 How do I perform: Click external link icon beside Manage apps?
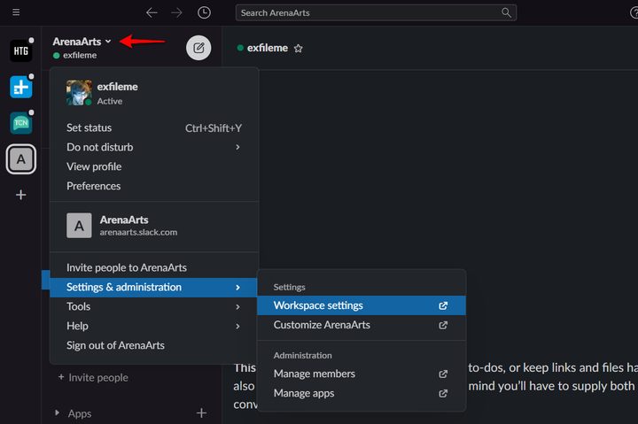click(x=443, y=394)
